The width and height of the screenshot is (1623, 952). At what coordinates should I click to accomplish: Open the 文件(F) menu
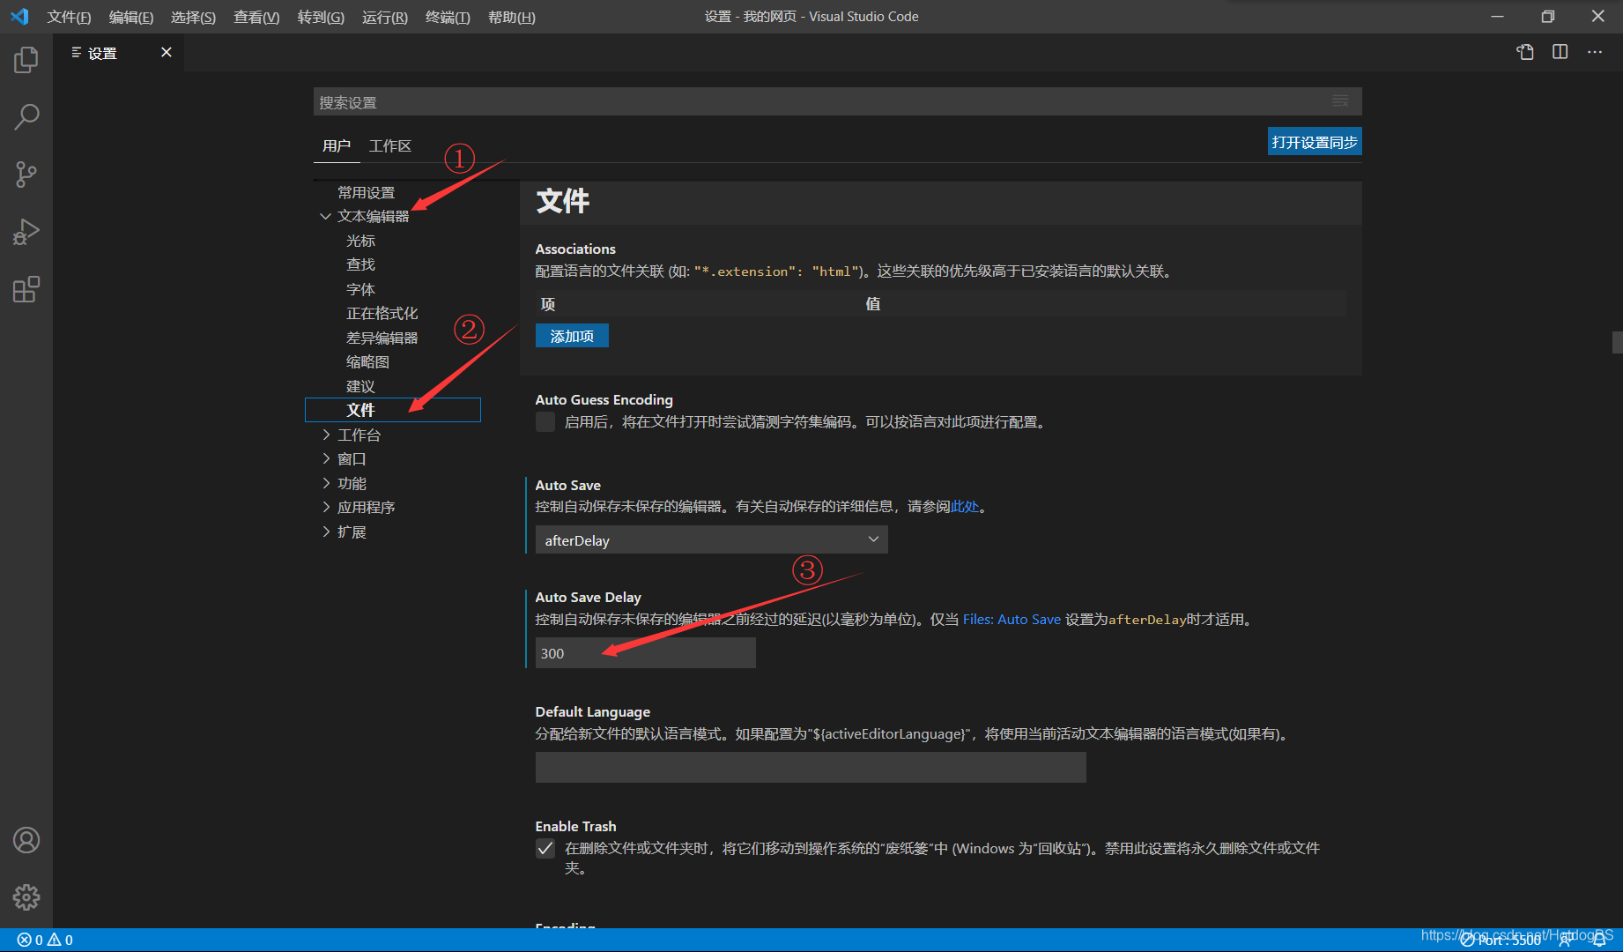click(x=69, y=17)
